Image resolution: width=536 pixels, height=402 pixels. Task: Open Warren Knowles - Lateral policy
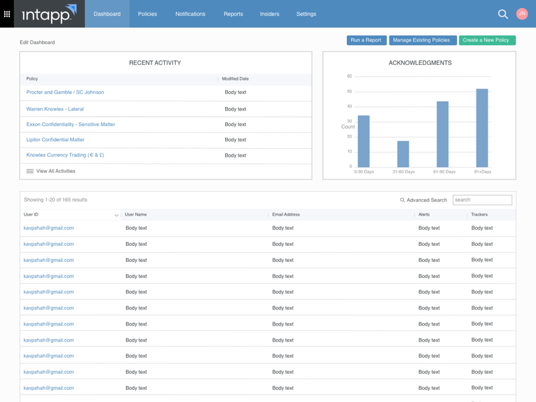[x=55, y=109]
